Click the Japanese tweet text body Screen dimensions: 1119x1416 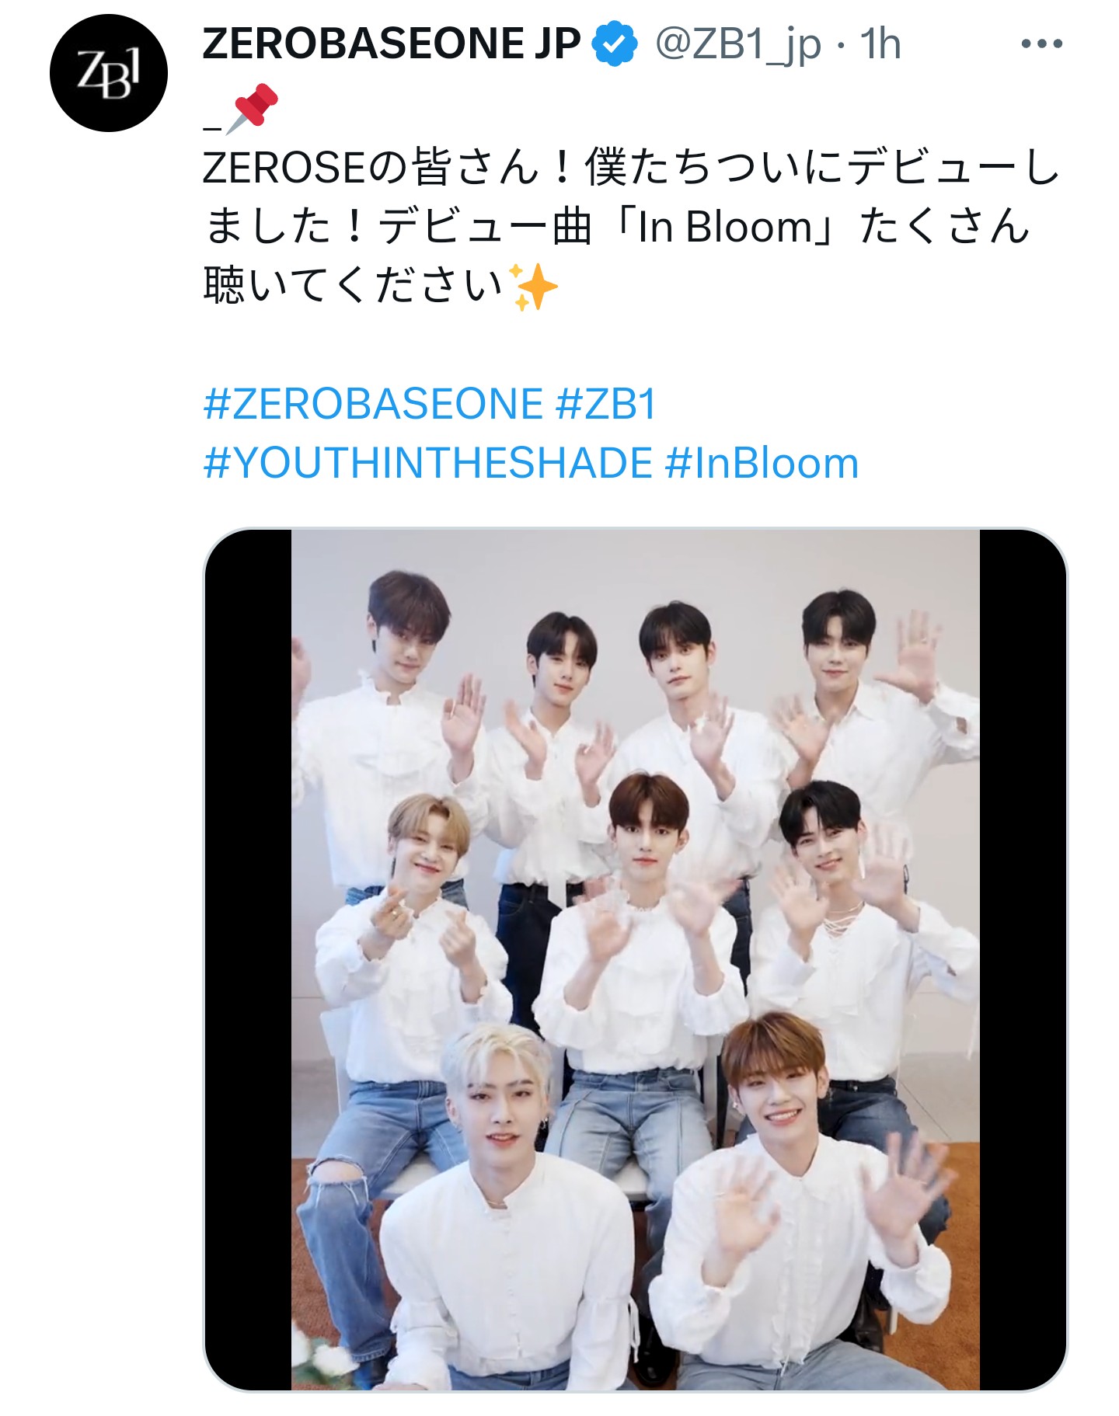coord(631,227)
